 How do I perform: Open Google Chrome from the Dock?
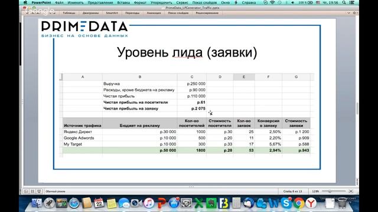299,203
